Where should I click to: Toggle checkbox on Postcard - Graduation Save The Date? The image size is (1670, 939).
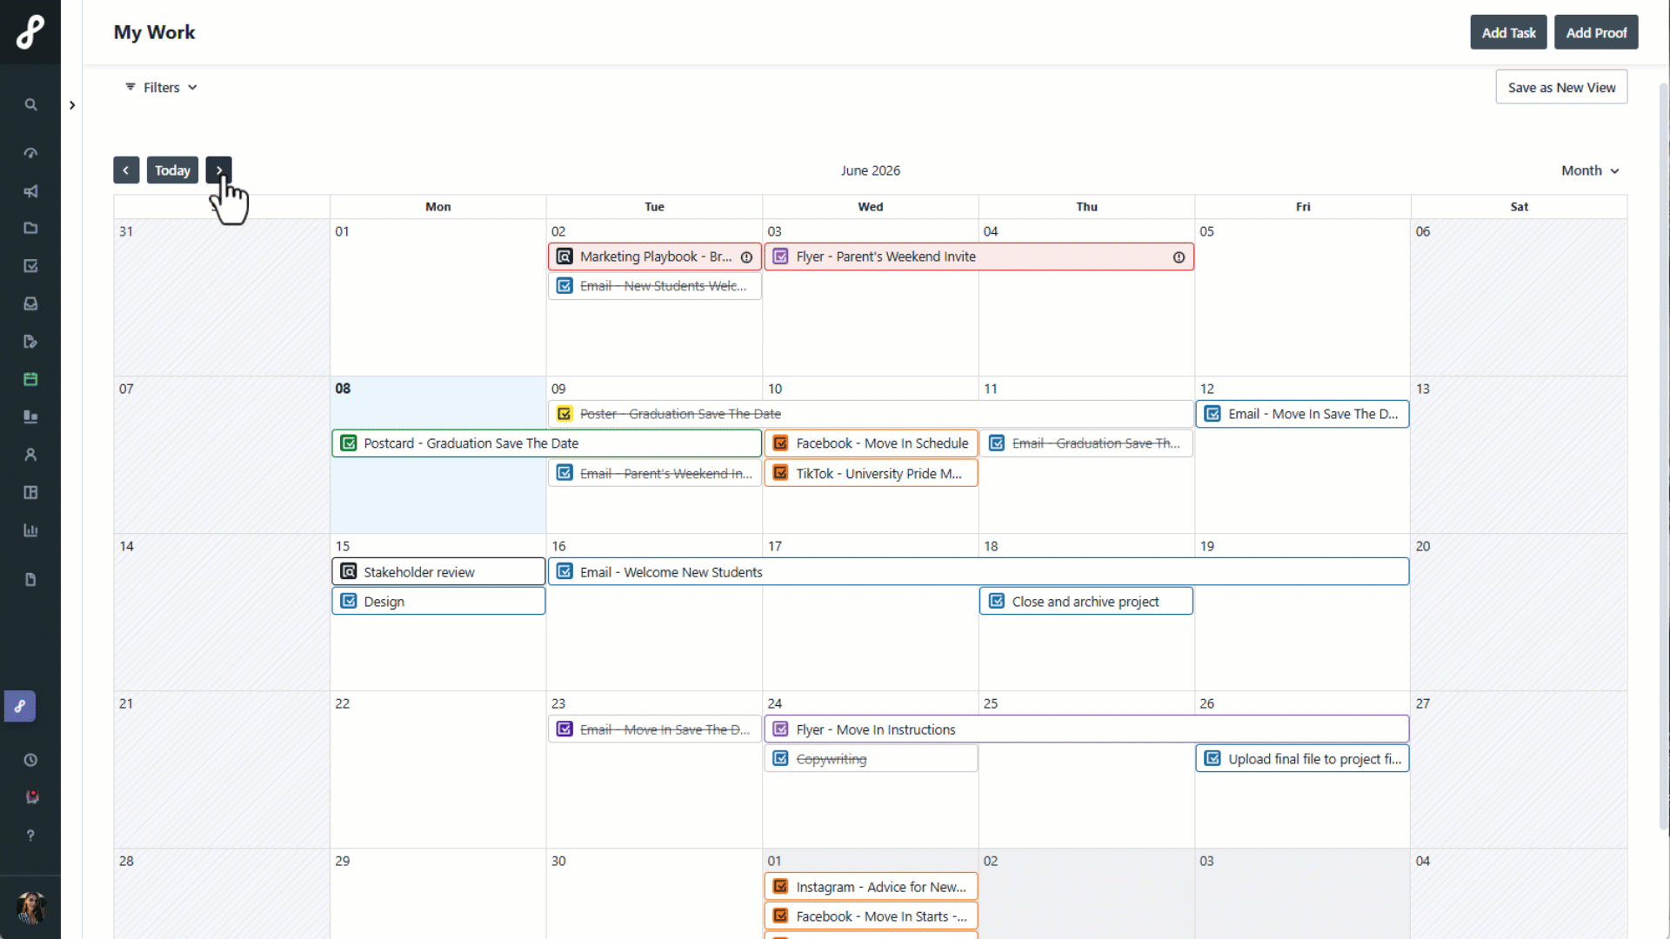349,443
